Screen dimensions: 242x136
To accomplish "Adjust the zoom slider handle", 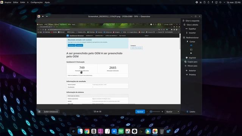I will click(151, 111).
